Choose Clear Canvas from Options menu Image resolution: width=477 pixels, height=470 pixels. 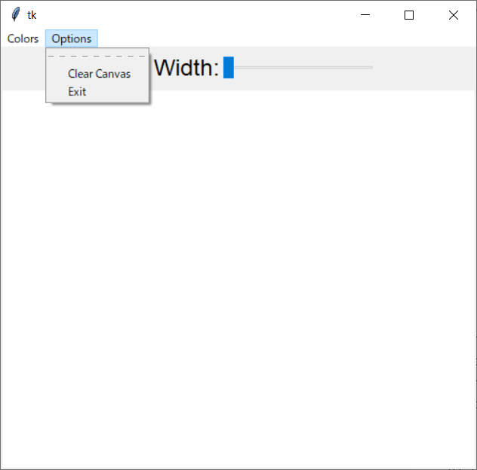[97, 74]
